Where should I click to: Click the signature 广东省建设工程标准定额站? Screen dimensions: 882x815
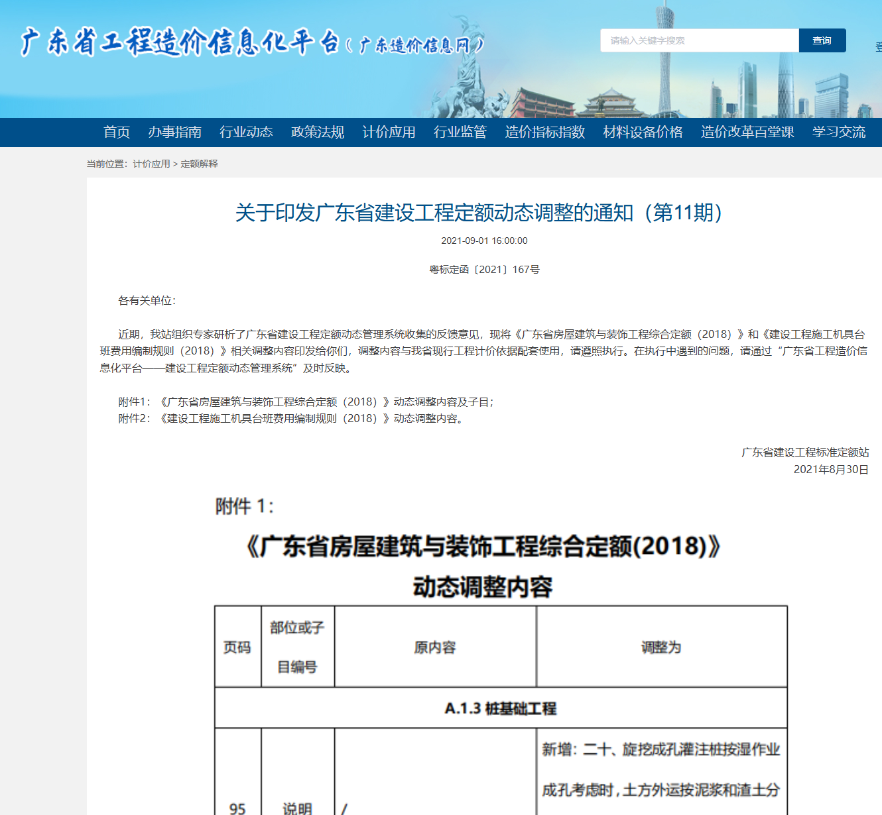pyautogui.click(x=805, y=453)
